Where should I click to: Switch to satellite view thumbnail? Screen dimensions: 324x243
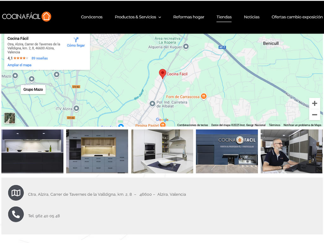[x=9, y=118]
